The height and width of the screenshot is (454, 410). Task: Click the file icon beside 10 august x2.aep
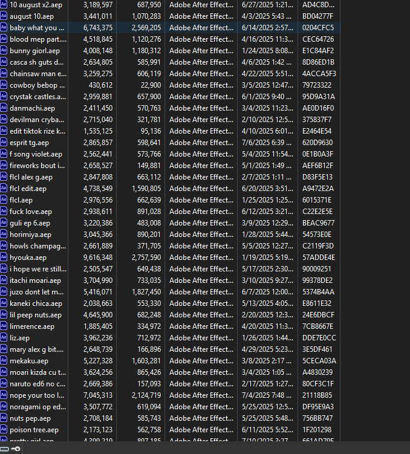pos(4,4)
